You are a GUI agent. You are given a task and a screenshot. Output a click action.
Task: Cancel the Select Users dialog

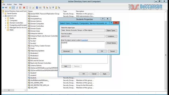click(112, 51)
